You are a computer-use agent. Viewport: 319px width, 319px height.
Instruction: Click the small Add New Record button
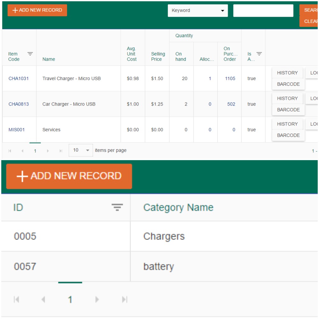[x=37, y=10]
